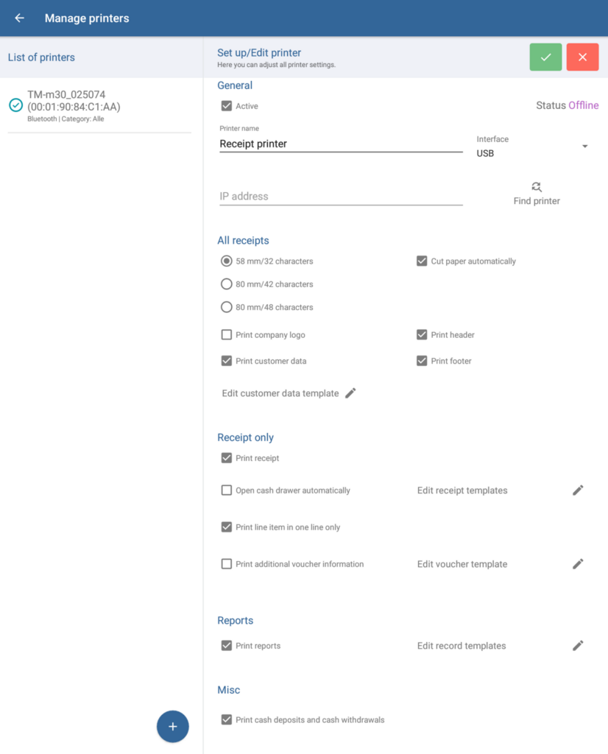This screenshot has height=754, width=608.
Task: Uncheck the Print reports checkbox
Action: coord(227,646)
